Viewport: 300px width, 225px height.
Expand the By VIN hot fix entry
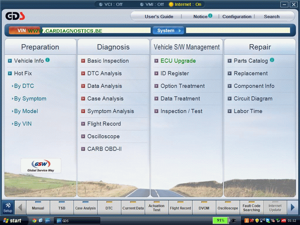pyautogui.click(x=22, y=124)
